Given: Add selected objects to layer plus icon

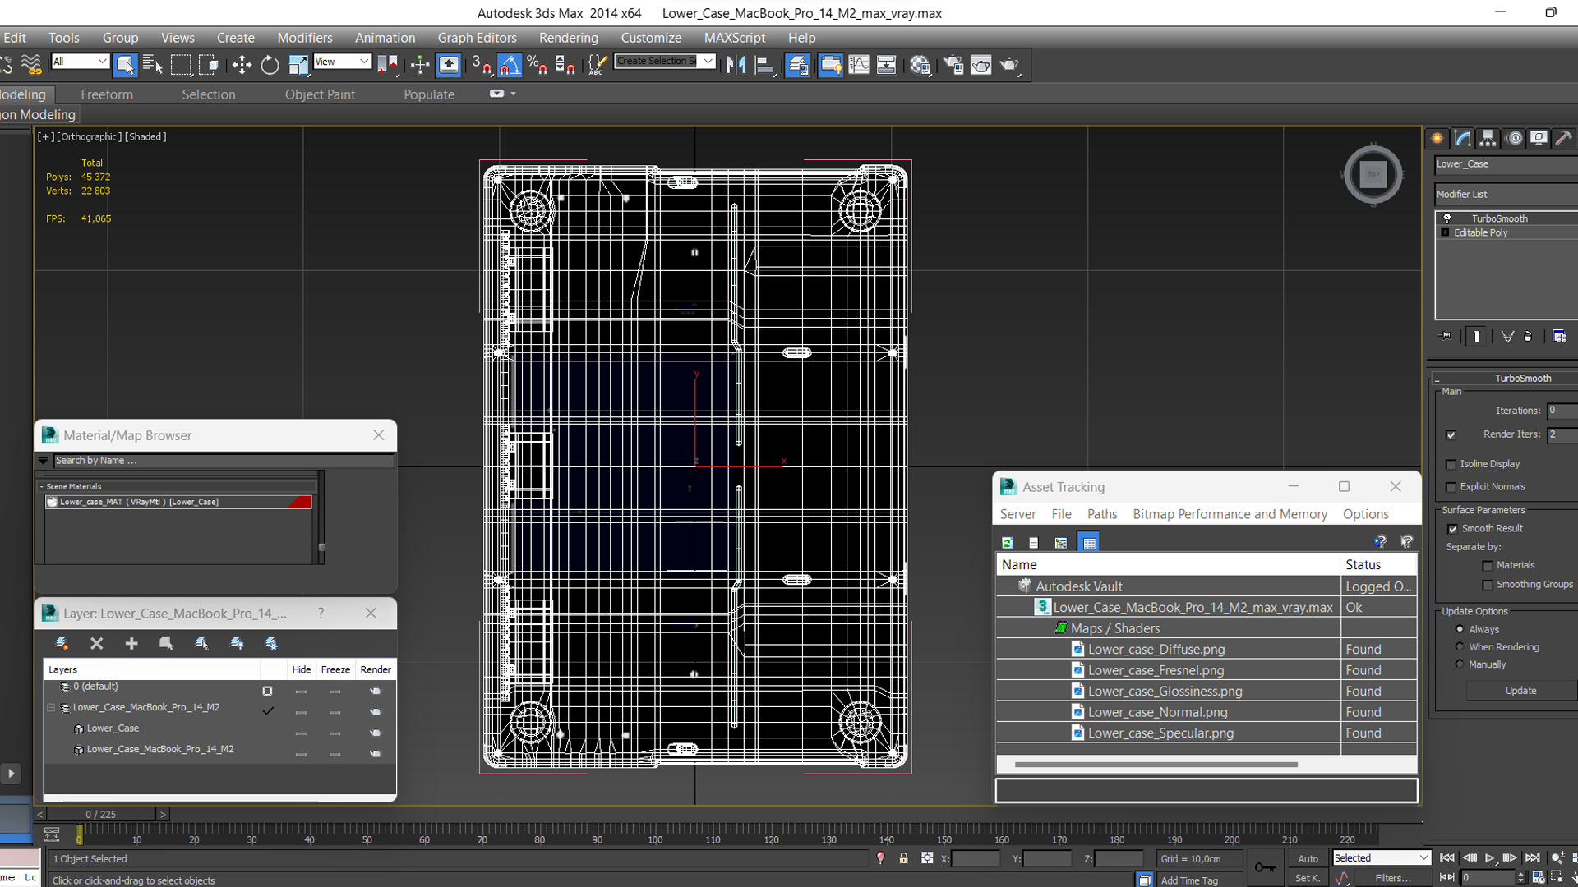Looking at the screenshot, I should tap(131, 643).
